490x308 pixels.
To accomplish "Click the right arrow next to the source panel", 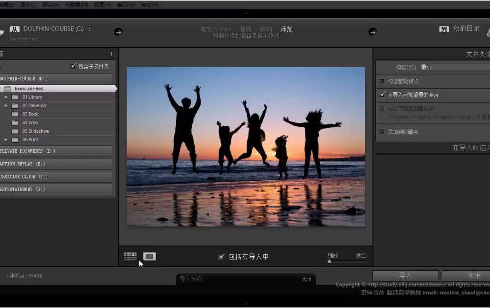I will click(118, 32).
